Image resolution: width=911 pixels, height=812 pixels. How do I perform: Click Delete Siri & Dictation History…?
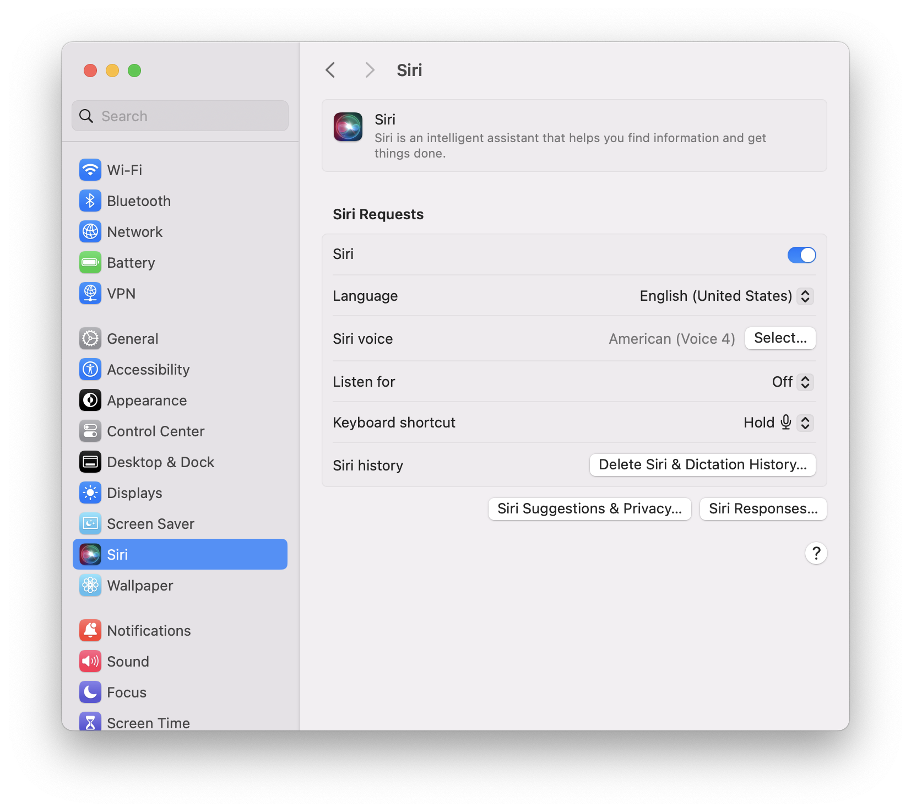[x=702, y=465]
